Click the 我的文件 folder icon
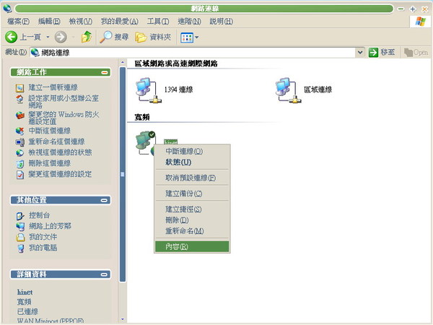 click(20, 238)
